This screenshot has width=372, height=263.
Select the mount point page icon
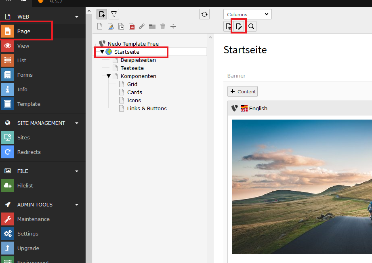pyautogui.click(x=132, y=26)
